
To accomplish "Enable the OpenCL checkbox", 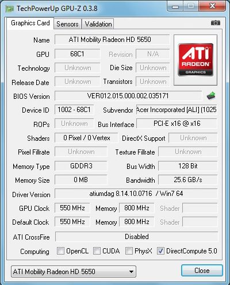I will point(60,251).
